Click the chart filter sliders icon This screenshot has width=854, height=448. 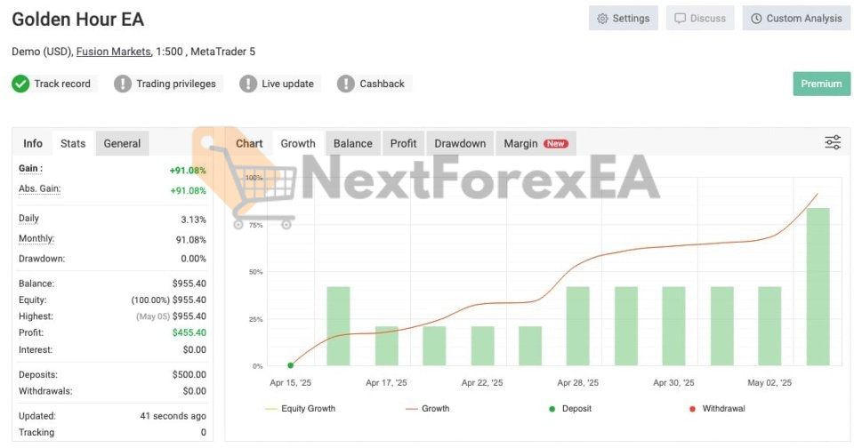pyautogui.click(x=833, y=142)
